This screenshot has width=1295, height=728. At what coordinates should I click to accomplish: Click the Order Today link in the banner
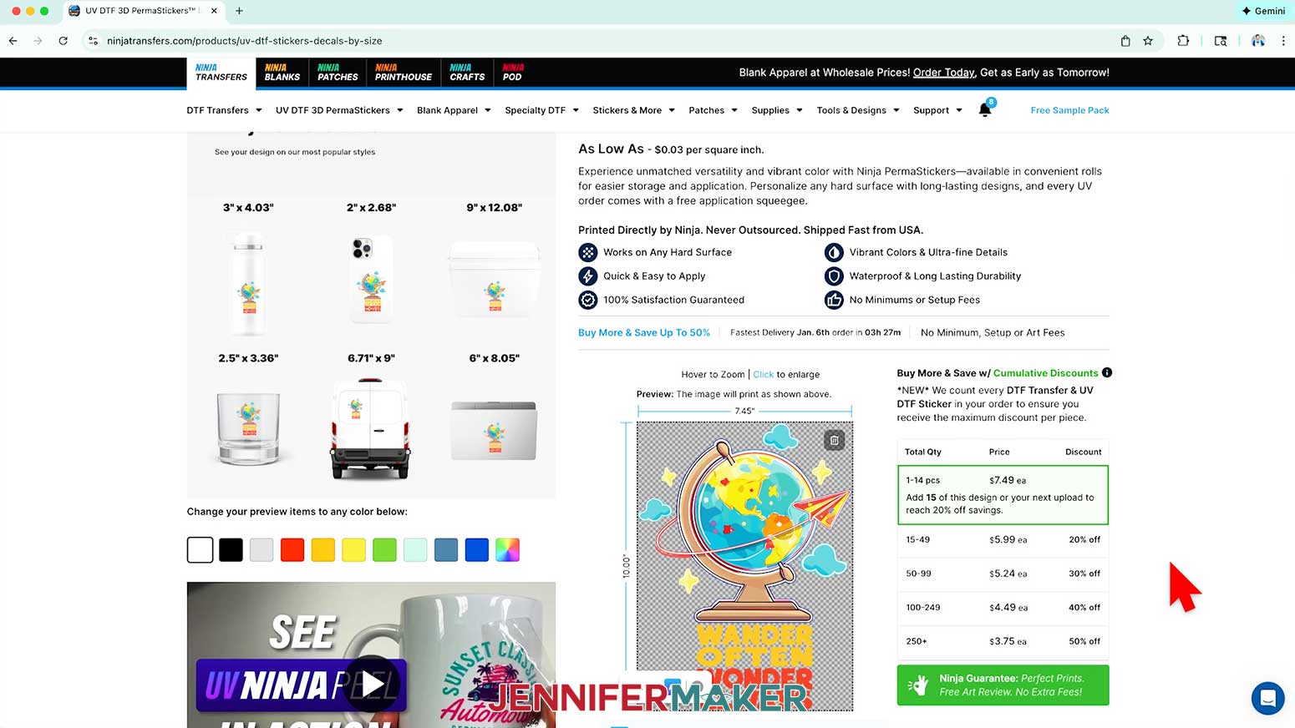[x=943, y=73]
